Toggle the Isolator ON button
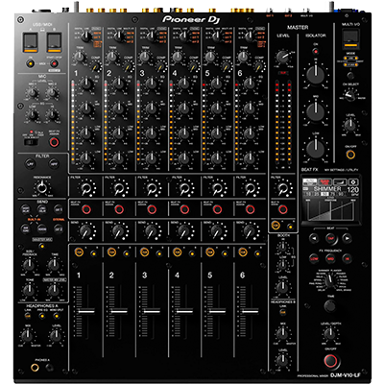This screenshot has width=384, height=384. click(x=316, y=52)
